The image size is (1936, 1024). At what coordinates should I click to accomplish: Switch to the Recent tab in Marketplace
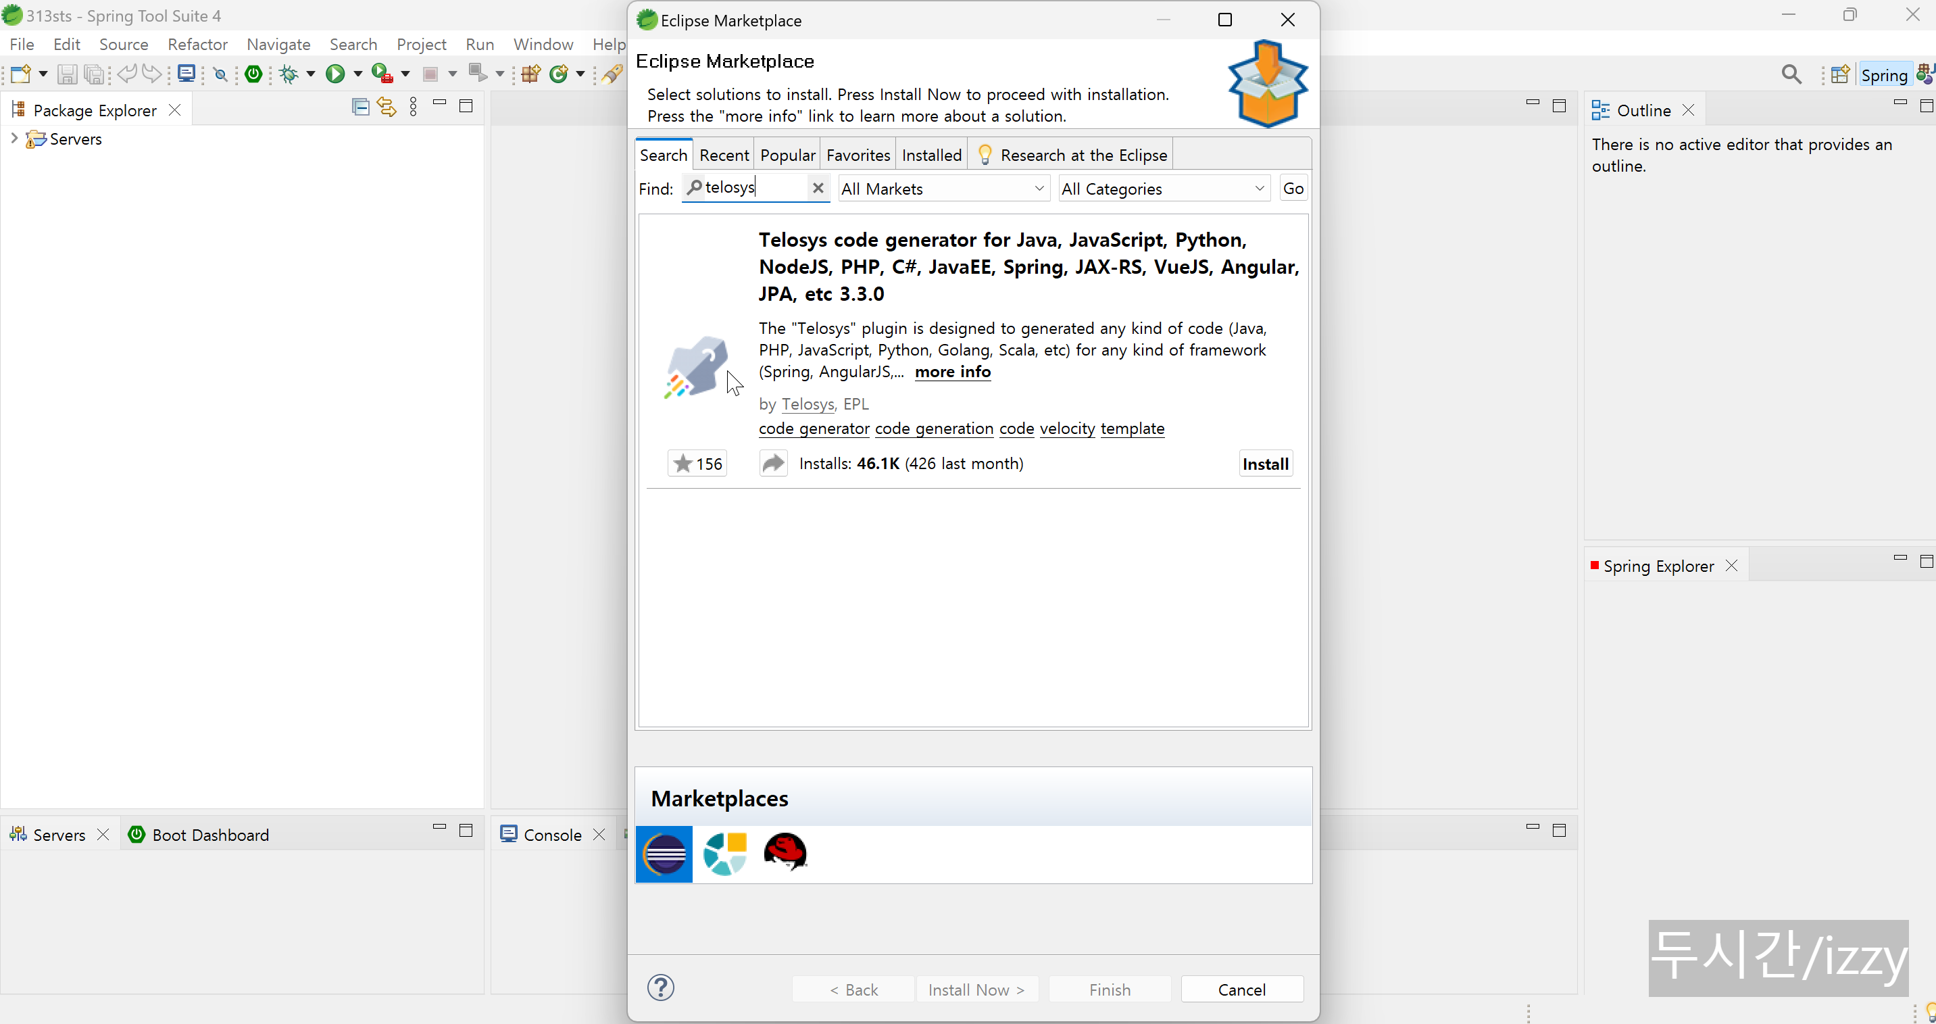(x=724, y=155)
